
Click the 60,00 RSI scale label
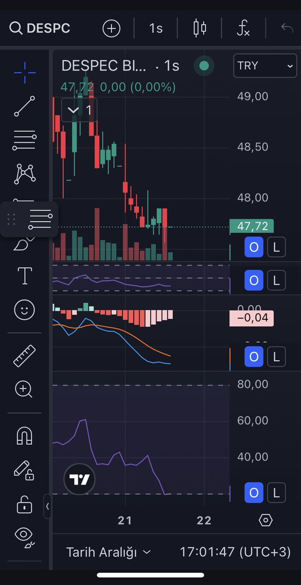click(253, 420)
